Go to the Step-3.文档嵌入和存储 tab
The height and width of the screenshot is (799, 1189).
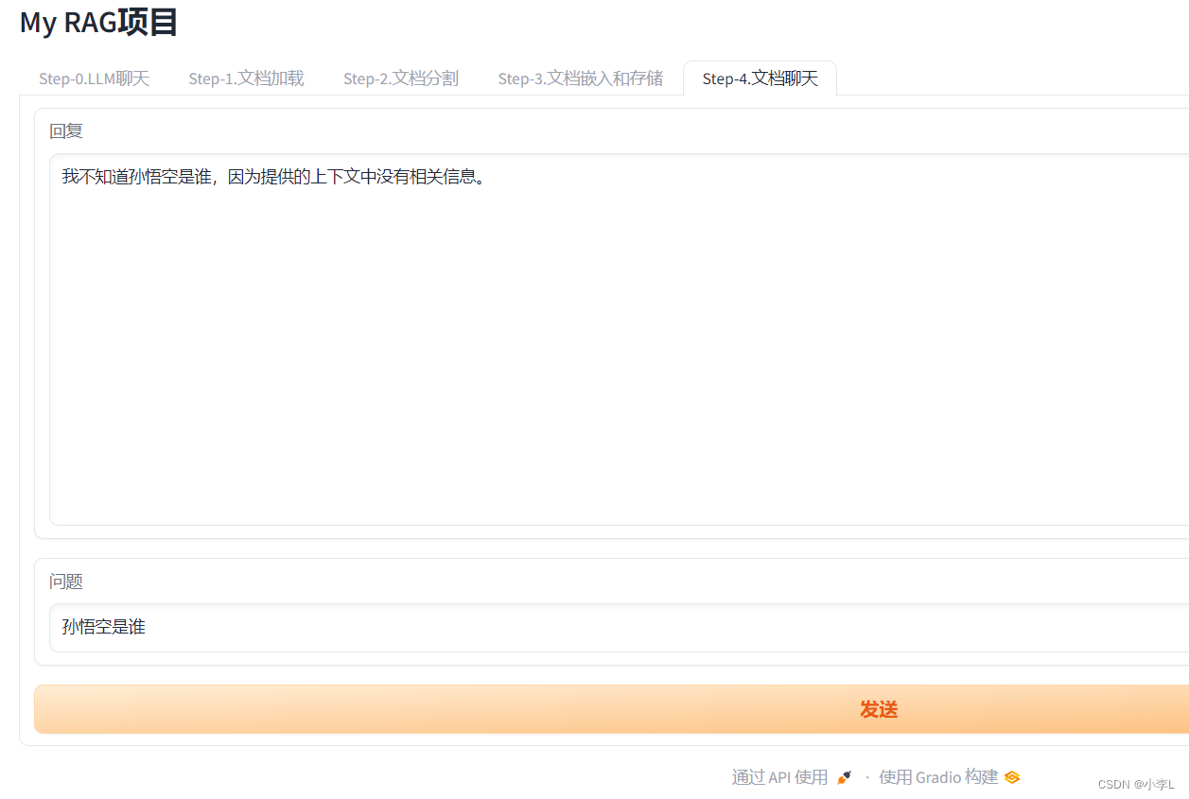click(581, 78)
